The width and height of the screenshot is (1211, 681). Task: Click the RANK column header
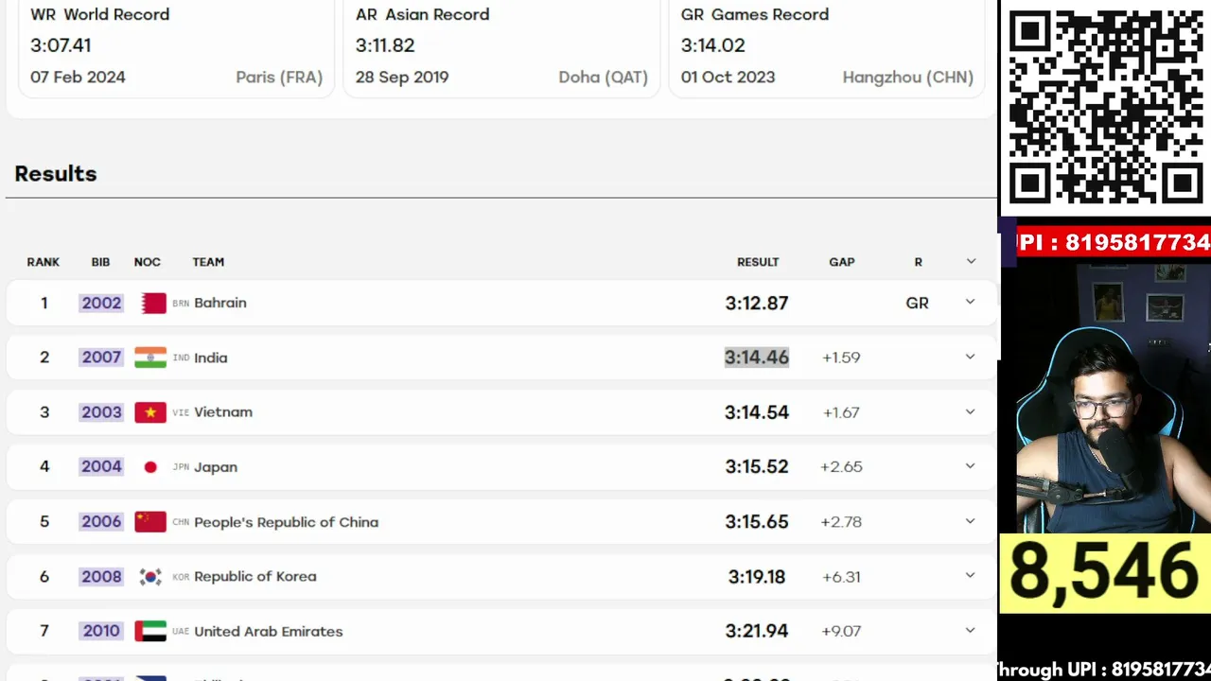click(44, 262)
